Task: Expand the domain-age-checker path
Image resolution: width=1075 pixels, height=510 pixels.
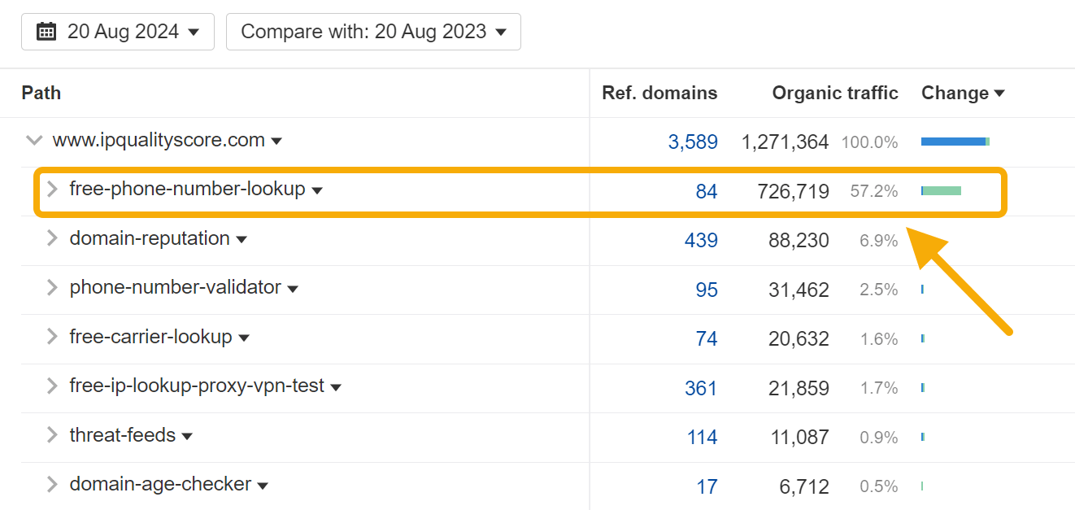Action: tap(52, 484)
